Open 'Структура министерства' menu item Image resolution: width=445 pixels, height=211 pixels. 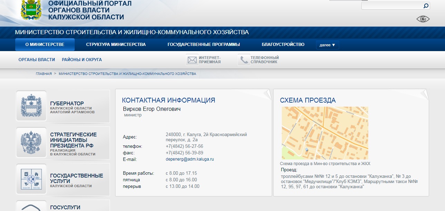(x=116, y=45)
